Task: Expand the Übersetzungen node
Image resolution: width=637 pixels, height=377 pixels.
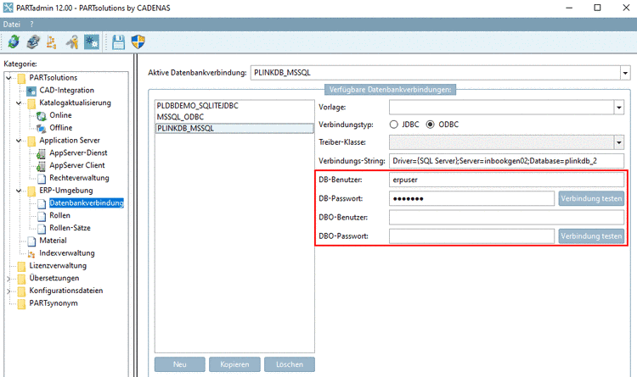Action: (x=8, y=279)
